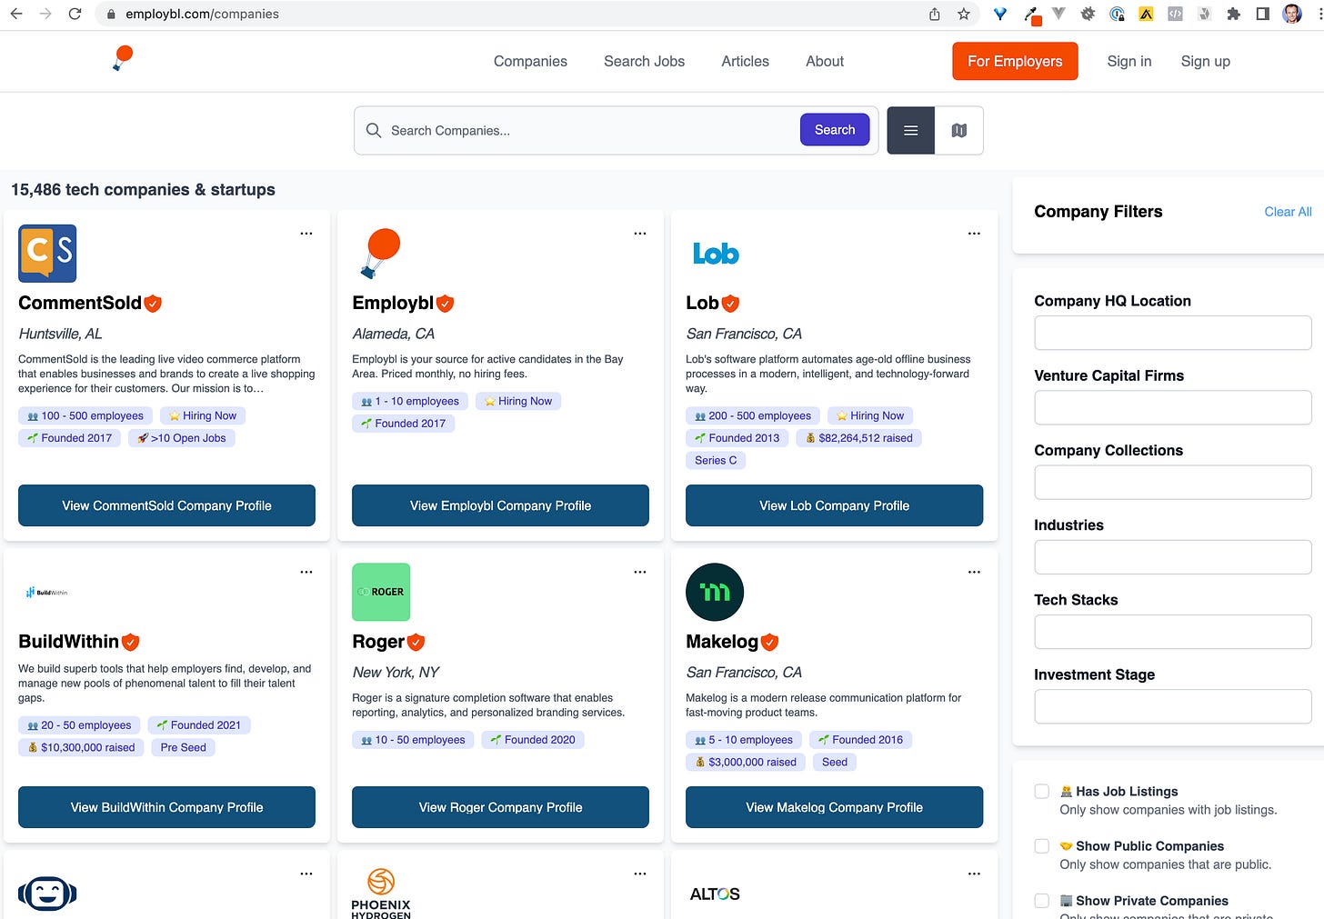
Task: Click Employbl Hiring Now tag
Action: tap(518, 401)
